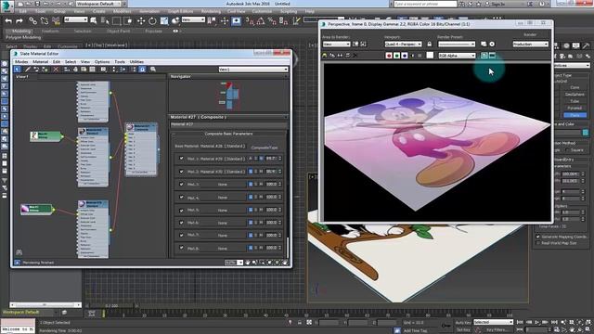Image resolution: width=594 pixels, height=334 pixels.
Task: Open the Modes menu in Slate Material Editor
Action: coord(21,62)
